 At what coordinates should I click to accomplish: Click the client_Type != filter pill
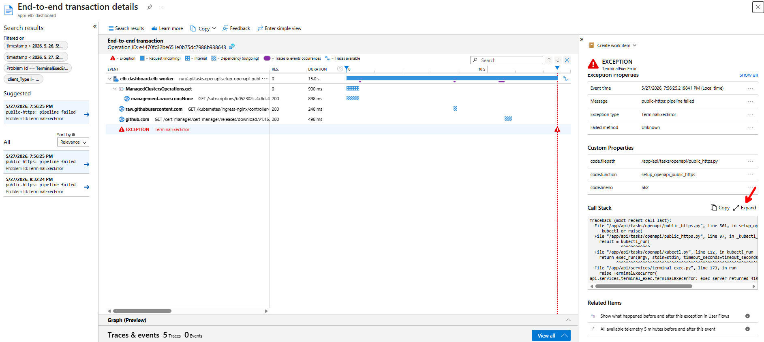pyautogui.click(x=24, y=79)
